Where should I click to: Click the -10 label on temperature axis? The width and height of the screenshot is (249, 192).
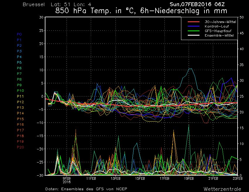(x=40, y=123)
